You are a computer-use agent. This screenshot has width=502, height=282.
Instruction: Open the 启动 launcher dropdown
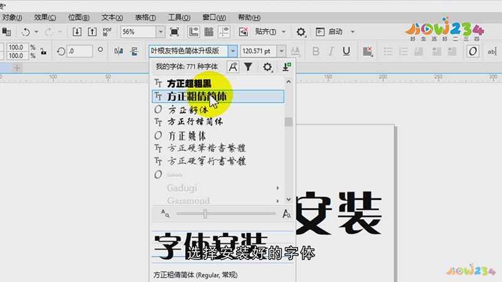335,32
